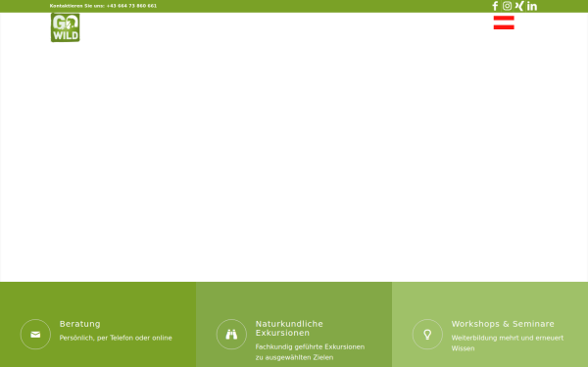Click contact phone number +43 664 73 860 661
This screenshot has height=367, width=588.
click(131, 6)
